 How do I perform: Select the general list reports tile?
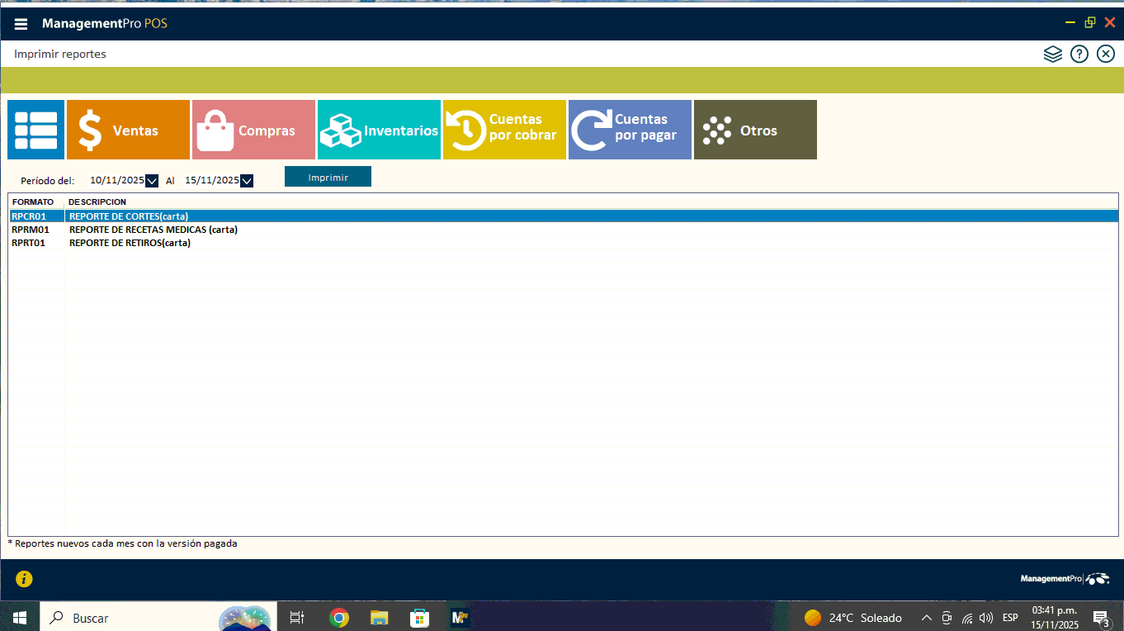[36, 130]
